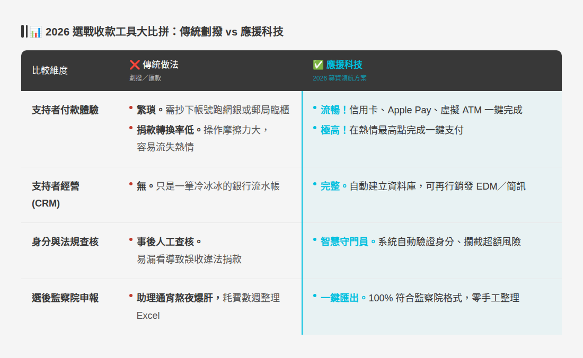Click 一鍵匯出。100% 符合監察院格式 text
Screen dimensions: 583x358
point(392,298)
